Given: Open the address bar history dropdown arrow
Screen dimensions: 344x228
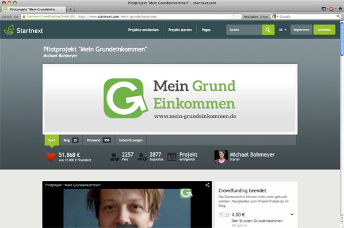Looking at the screenshot, I should point(239,17).
